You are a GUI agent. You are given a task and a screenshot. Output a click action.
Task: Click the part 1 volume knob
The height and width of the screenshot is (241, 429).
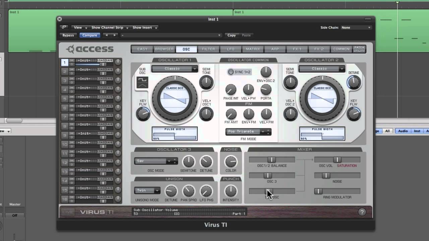click(x=118, y=62)
